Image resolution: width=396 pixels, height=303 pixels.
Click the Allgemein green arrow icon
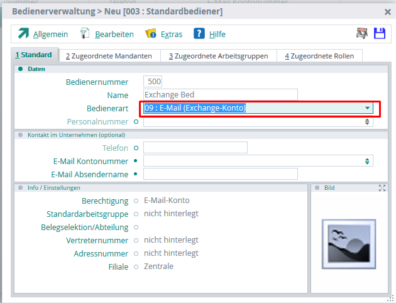[x=23, y=34]
